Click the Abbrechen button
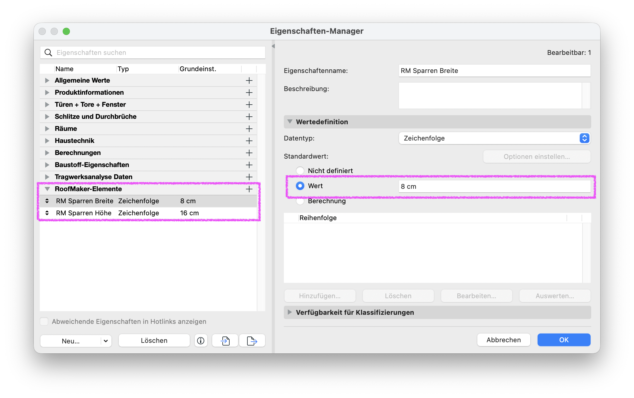Image resolution: width=634 pixels, height=398 pixels. pyautogui.click(x=504, y=340)
